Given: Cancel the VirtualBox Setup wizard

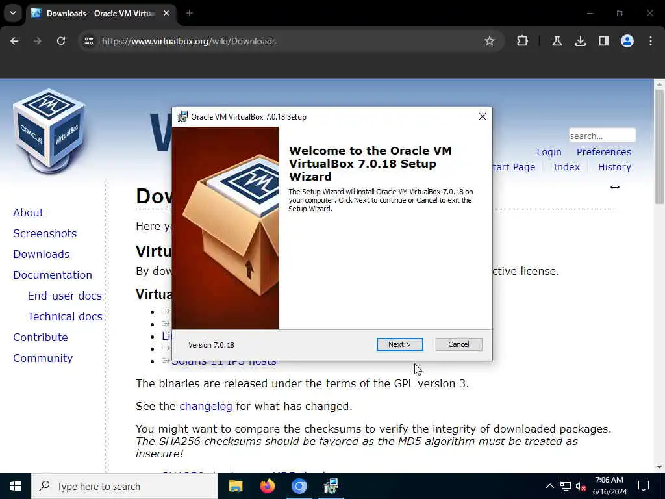Looking at the screenshot, I should (x=458, y=344).
